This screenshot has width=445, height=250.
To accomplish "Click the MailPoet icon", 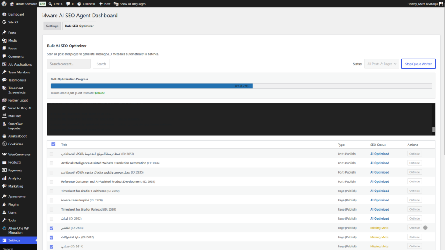I will tap(4, 115).
